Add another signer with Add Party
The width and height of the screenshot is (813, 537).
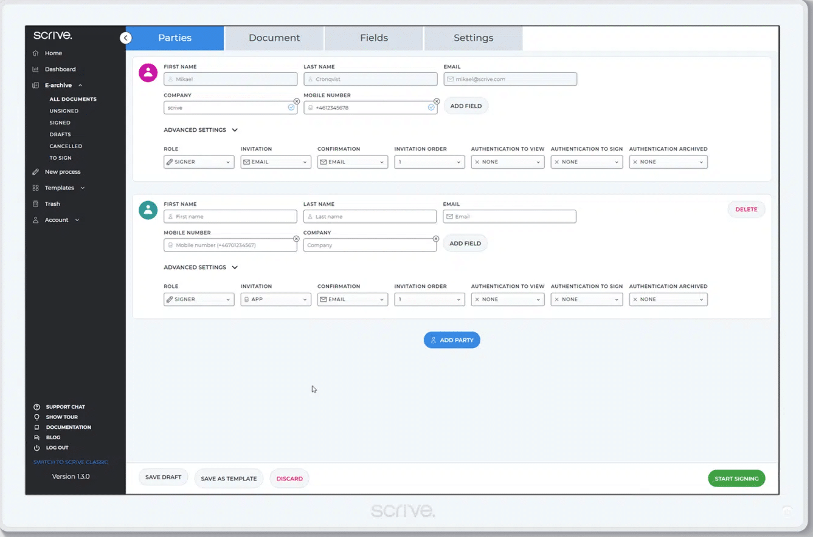(452, 340)
